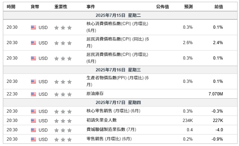Image resolution: width=239 pixels, height=146 pixels.
Task: Click importance stars for 零售銷售 row
Action: point(63,139)
